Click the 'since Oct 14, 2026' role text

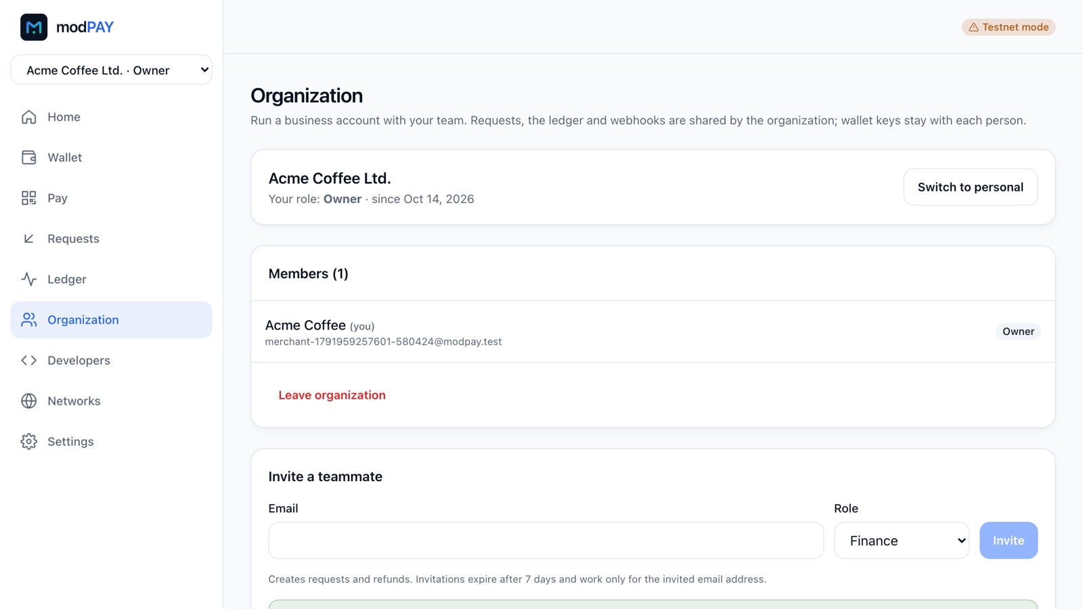tap(422, 199)
